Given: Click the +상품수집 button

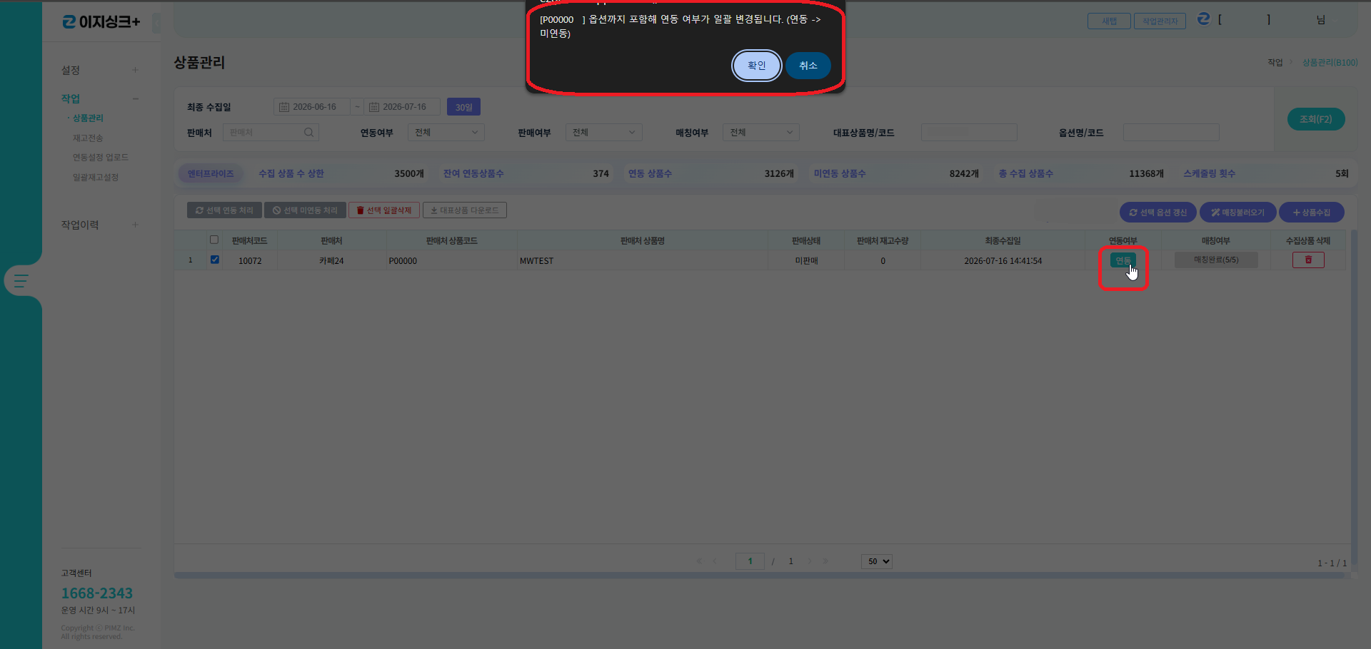Looking at the screenshot, I should (1311, 213).
